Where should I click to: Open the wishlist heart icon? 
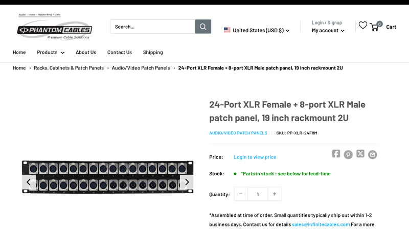363,25
